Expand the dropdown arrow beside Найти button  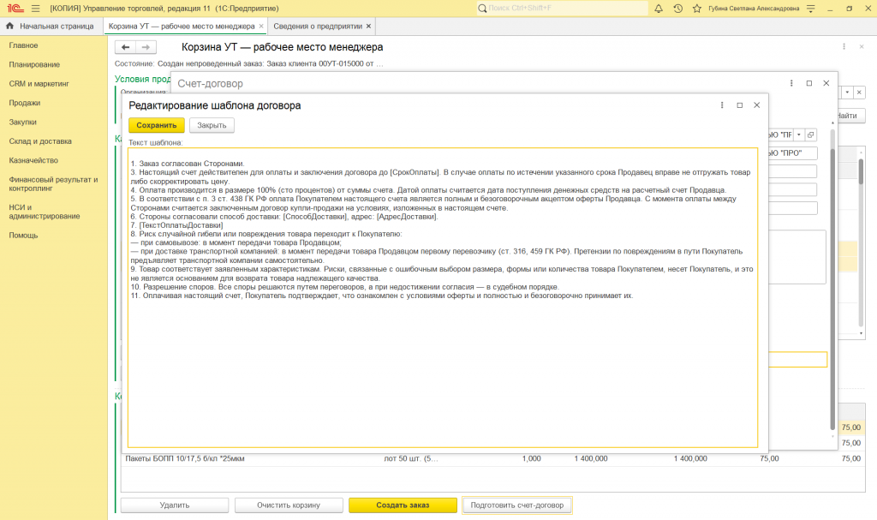pyautogui.click(x=847, y=93)
